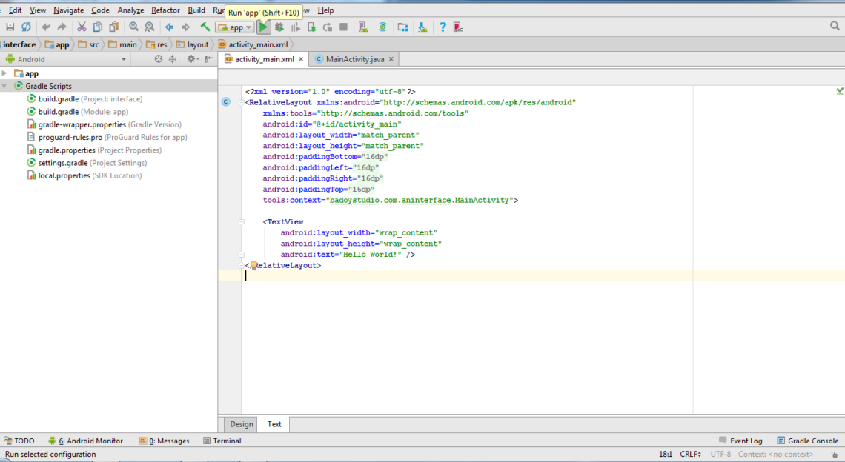The height and width of the screenshot is (462, 845).
Task: Expand the app module tree node
Action: (4, 73)
